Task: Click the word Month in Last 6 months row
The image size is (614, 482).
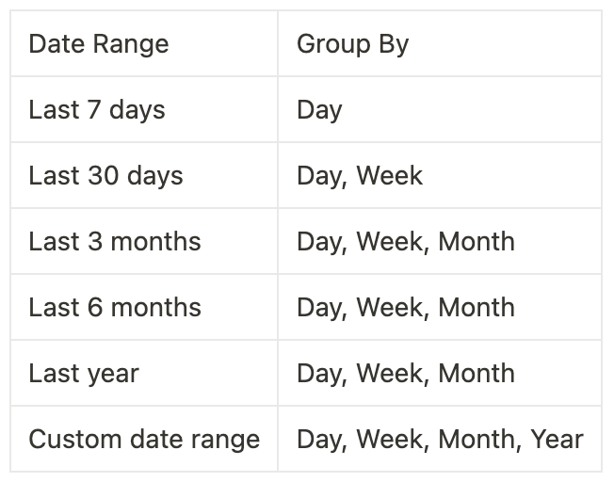Action: [477, 308]
